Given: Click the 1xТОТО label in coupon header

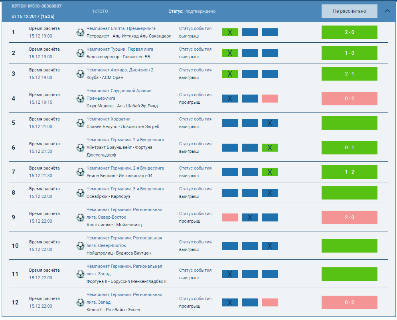Looking at the screenshot, I should coord(100,11).
